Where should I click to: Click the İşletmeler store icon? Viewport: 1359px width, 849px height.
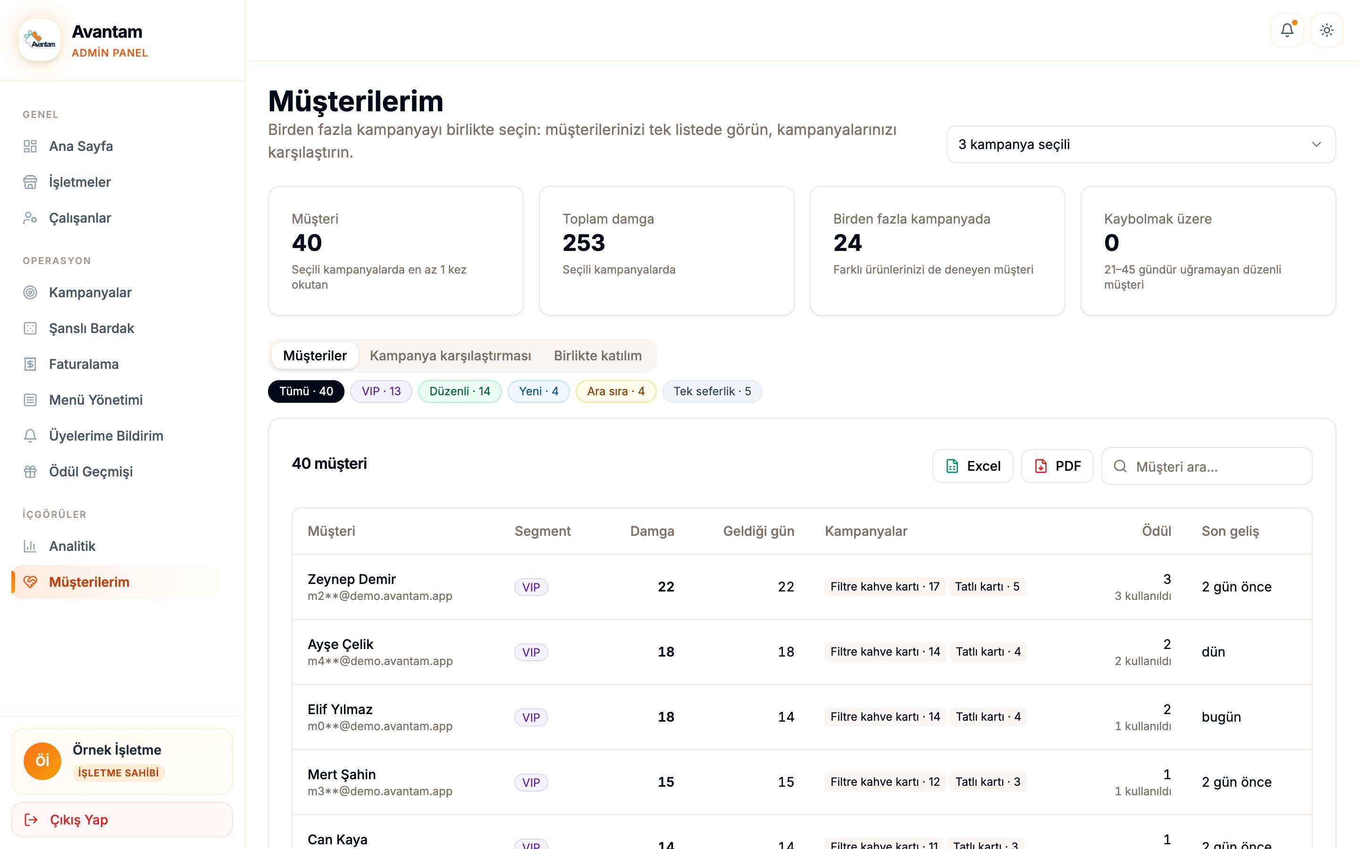pyautogui.click(x=30, y=182)
